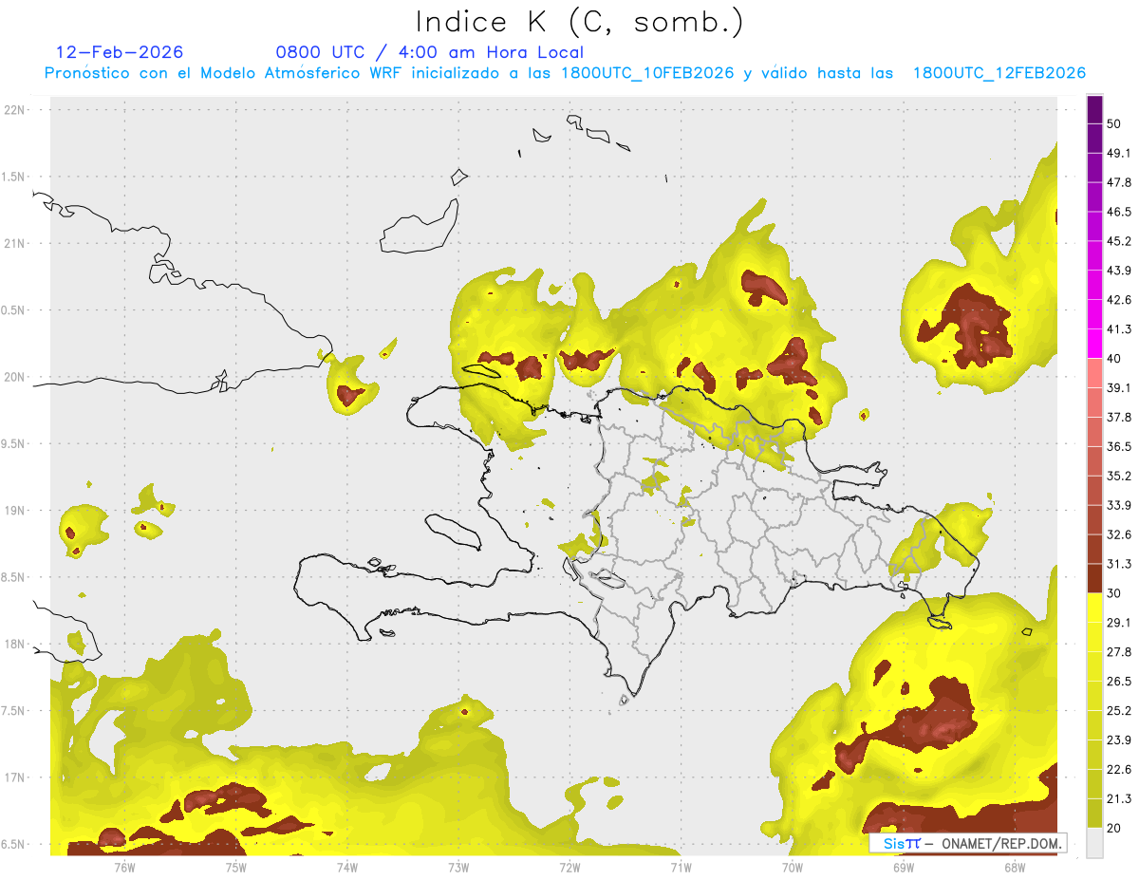Click the colorbar value '35.2'
Viewport: 1139px width, 880px height.
[1119, 476]
